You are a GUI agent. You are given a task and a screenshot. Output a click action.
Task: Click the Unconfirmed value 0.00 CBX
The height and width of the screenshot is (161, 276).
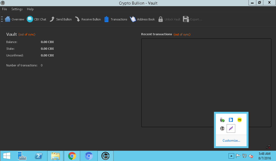click(47, 55)
